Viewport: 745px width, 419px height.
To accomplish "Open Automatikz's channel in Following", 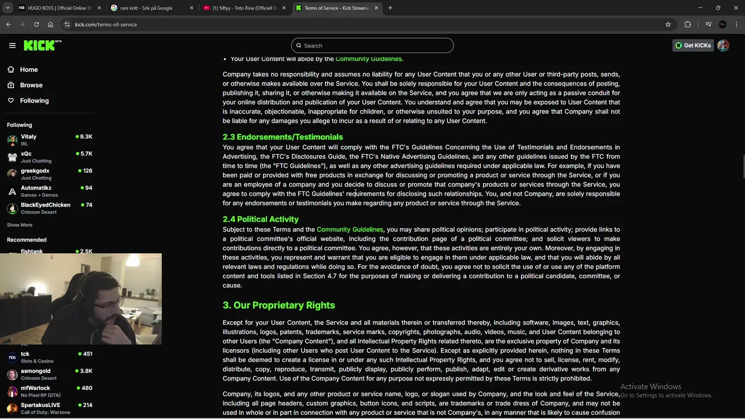I will 49,191.
